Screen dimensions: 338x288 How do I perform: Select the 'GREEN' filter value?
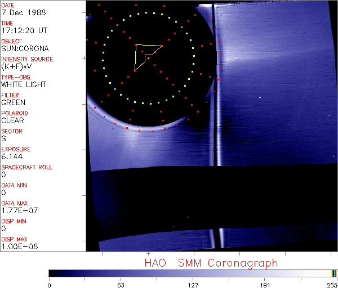click(x=14, y=103)
